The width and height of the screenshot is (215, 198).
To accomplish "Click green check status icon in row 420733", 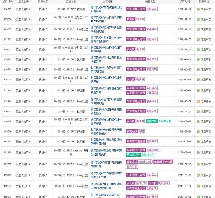I will pos(198,60).
